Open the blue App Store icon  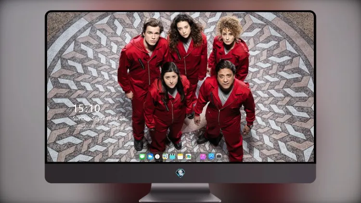211,156
